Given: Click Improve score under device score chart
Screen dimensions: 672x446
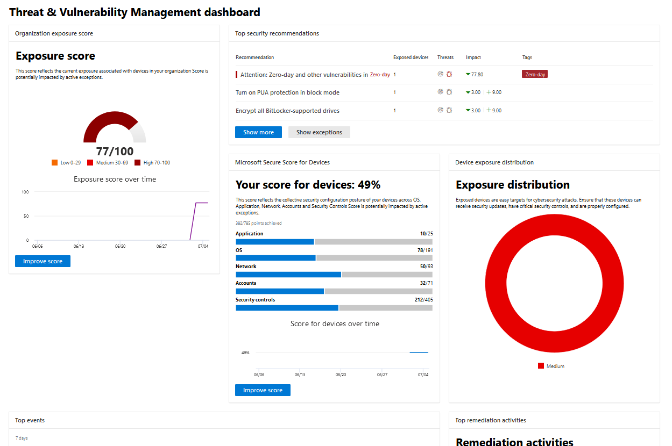Looking at the screenshot, I should 263,390.
